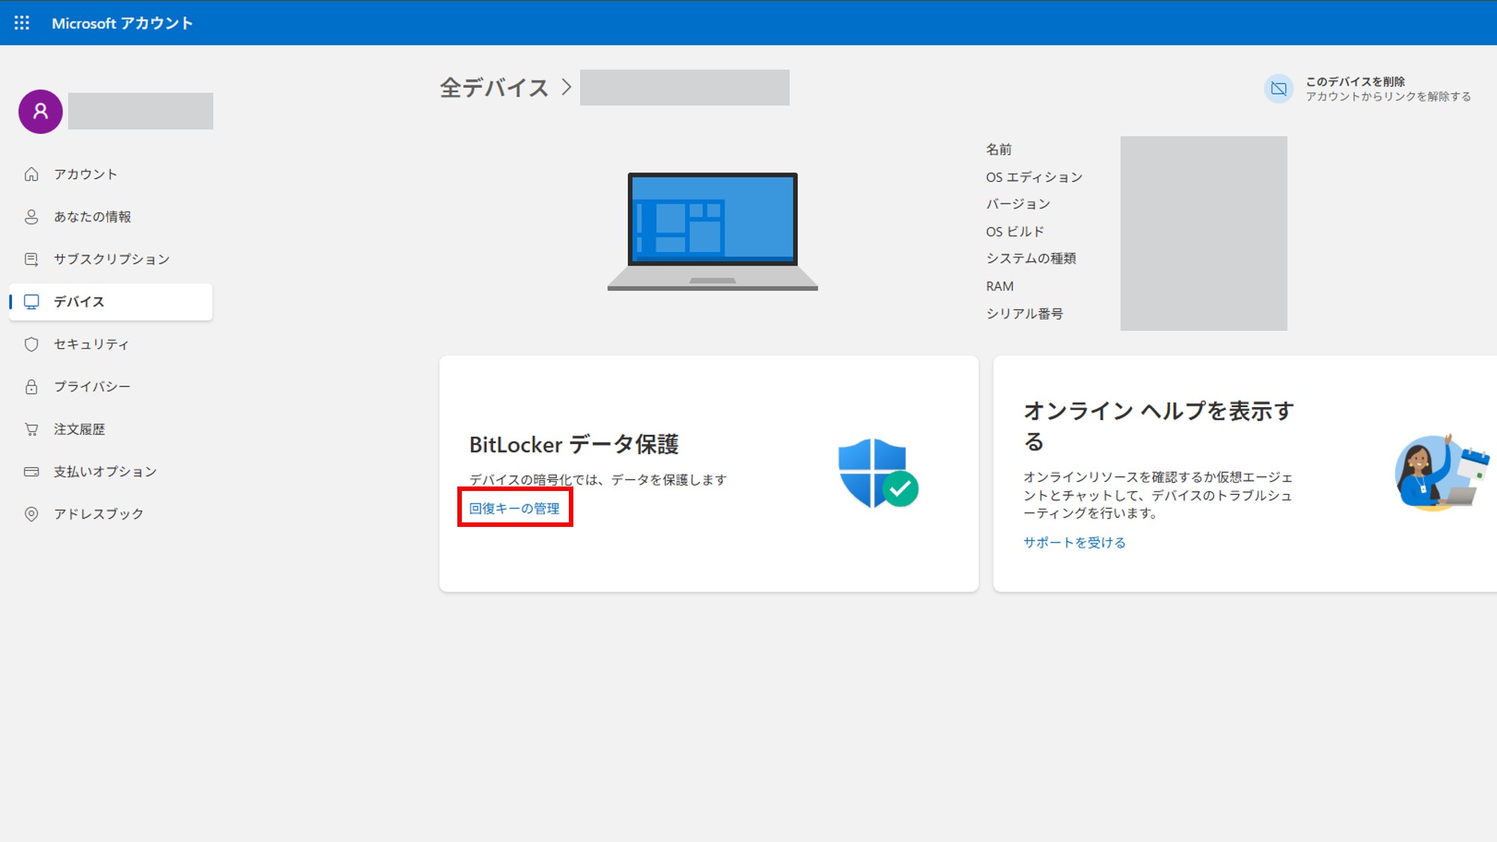Click the monitor icon beside デバイス
1497x842 pixels.
pyautogui.click(x=31, y=302)
